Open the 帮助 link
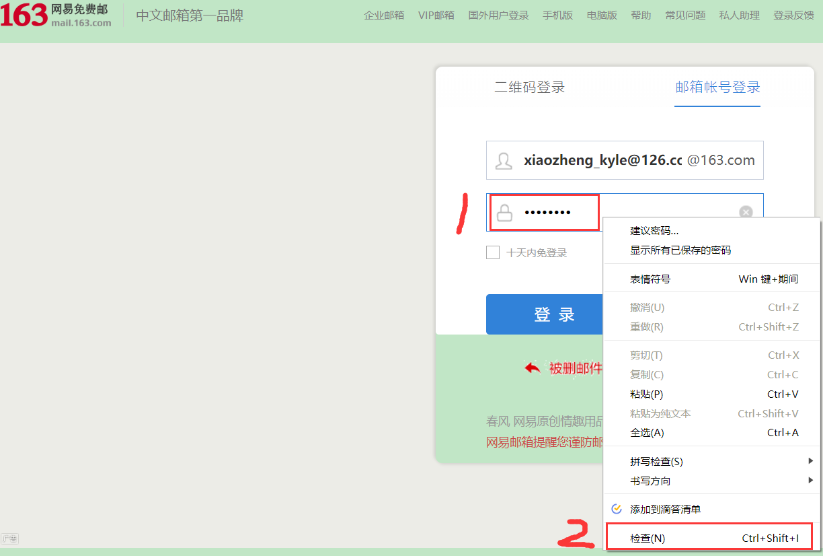 click(x=641, y=15)
